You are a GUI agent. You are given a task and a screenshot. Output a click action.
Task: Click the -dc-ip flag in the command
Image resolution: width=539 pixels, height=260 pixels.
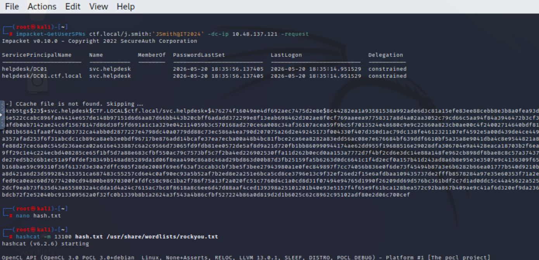[x=218, y=34]
